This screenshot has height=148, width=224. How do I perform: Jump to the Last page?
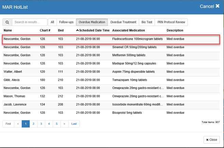[x=74, y=124]
